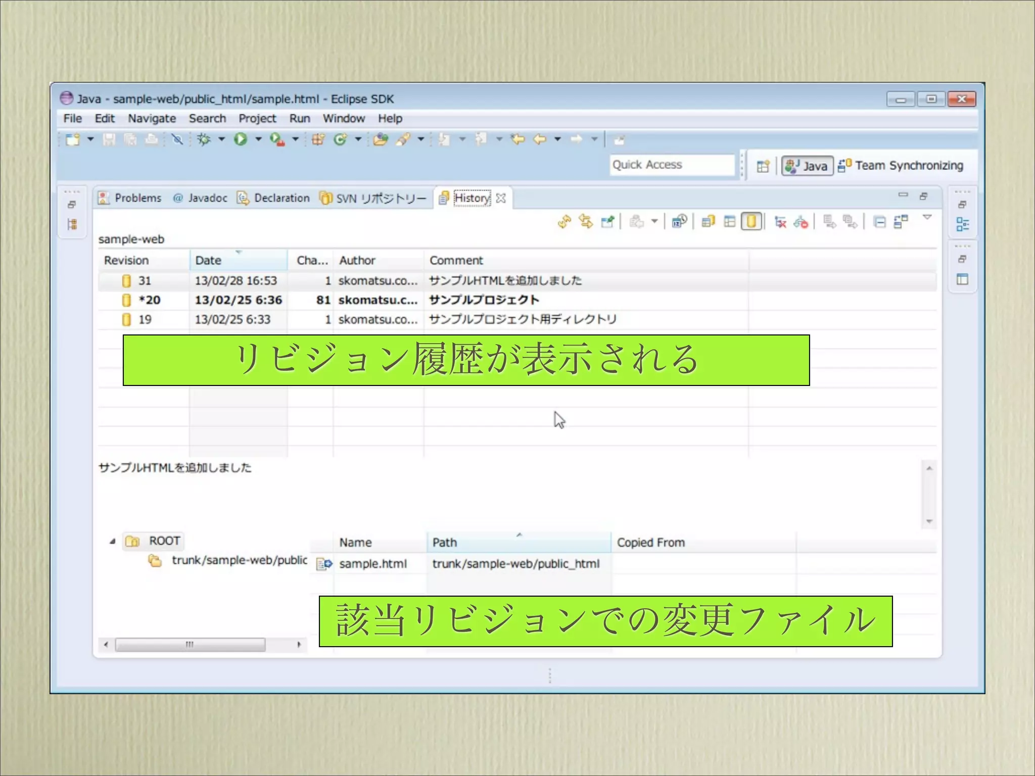Image resolution: width=1035 pixels, height=776 pixels.
Task: Click the Open Type folder icon
Action: (x=381, y=139)
